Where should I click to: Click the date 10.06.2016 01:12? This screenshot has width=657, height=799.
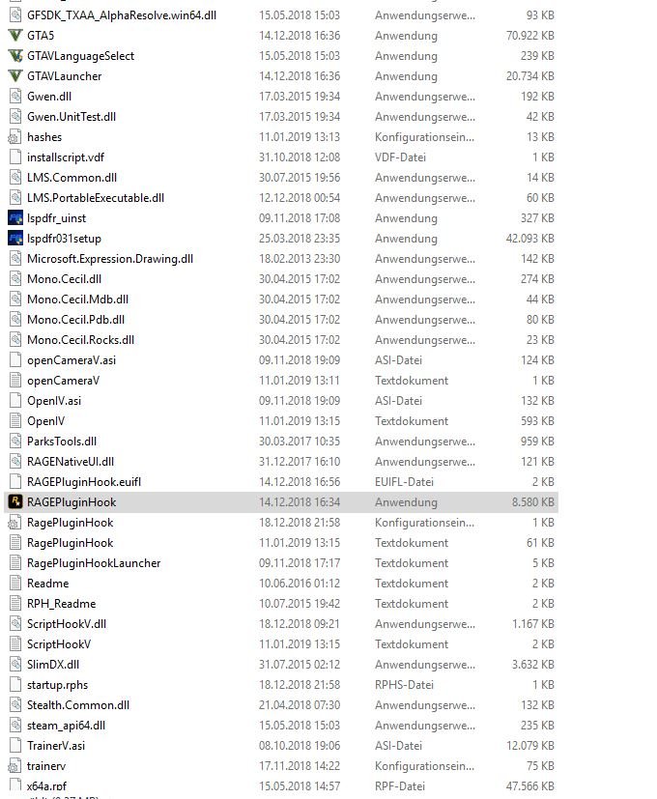coord(300,584)
